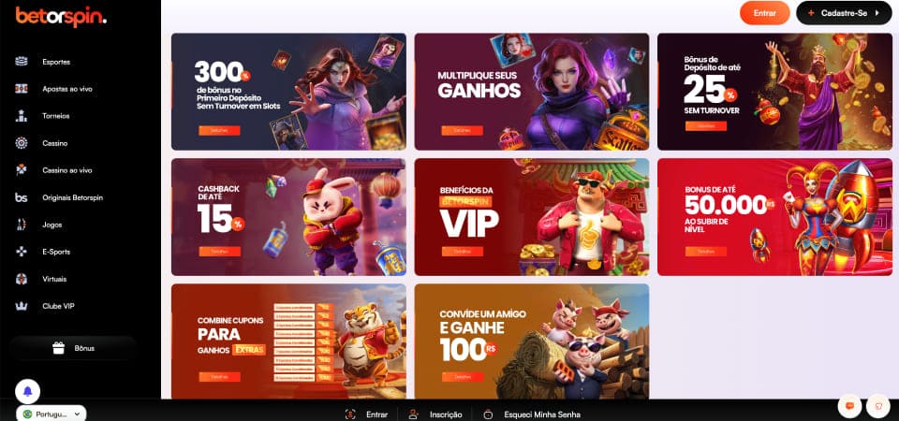Screen dimensions: 899x421
Task: Click the Cadastre-Se arrow expander
Action: (x=877, y=12)
